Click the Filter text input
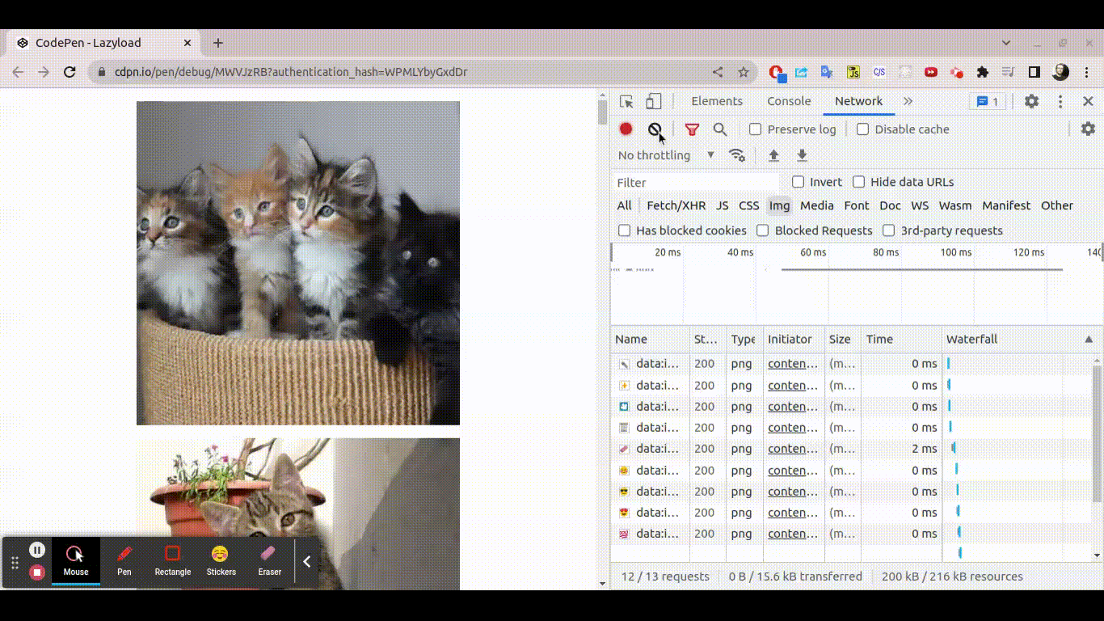Viewport: 1104px width, 621px height. click(x=697, y=183)
